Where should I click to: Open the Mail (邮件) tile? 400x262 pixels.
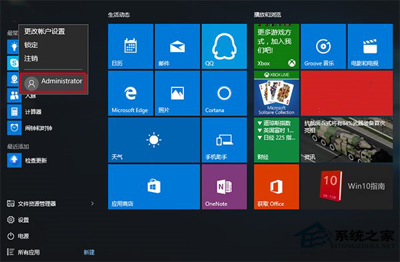coord(177,47)
